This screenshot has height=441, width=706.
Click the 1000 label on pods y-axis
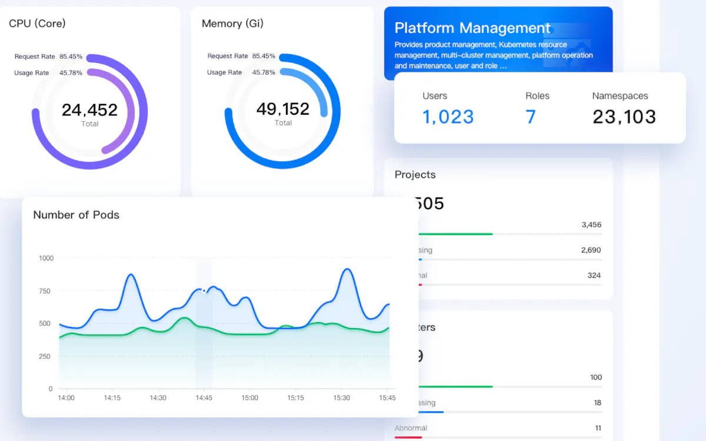46,258
